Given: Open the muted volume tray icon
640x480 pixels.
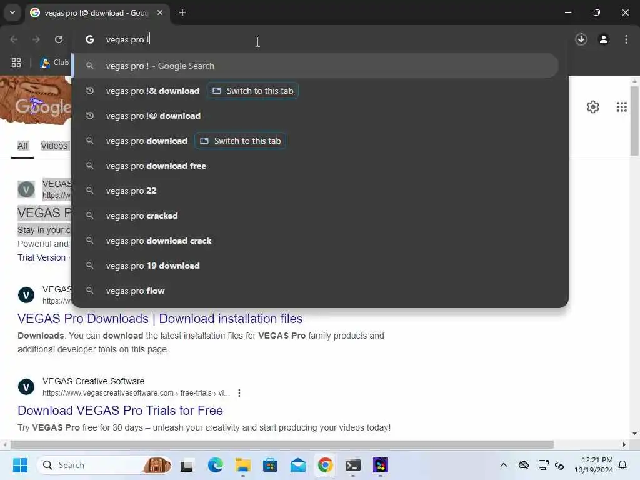Looking at the screenshot, I should (559, 465).
